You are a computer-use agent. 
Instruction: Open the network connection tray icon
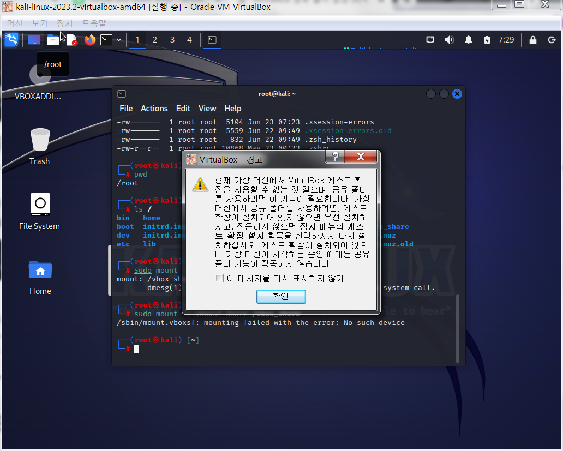click(x=430, y=40)
